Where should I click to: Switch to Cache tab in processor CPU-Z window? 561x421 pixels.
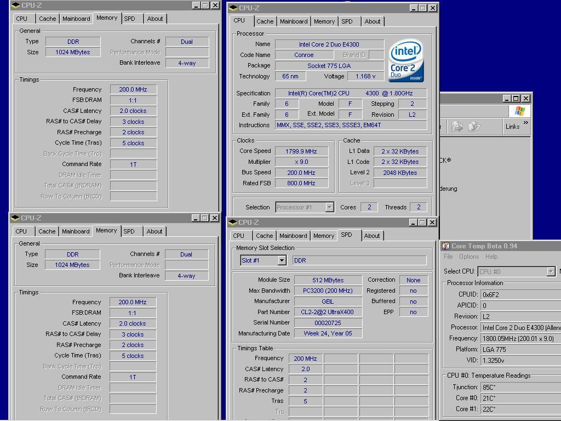[265, 21]
